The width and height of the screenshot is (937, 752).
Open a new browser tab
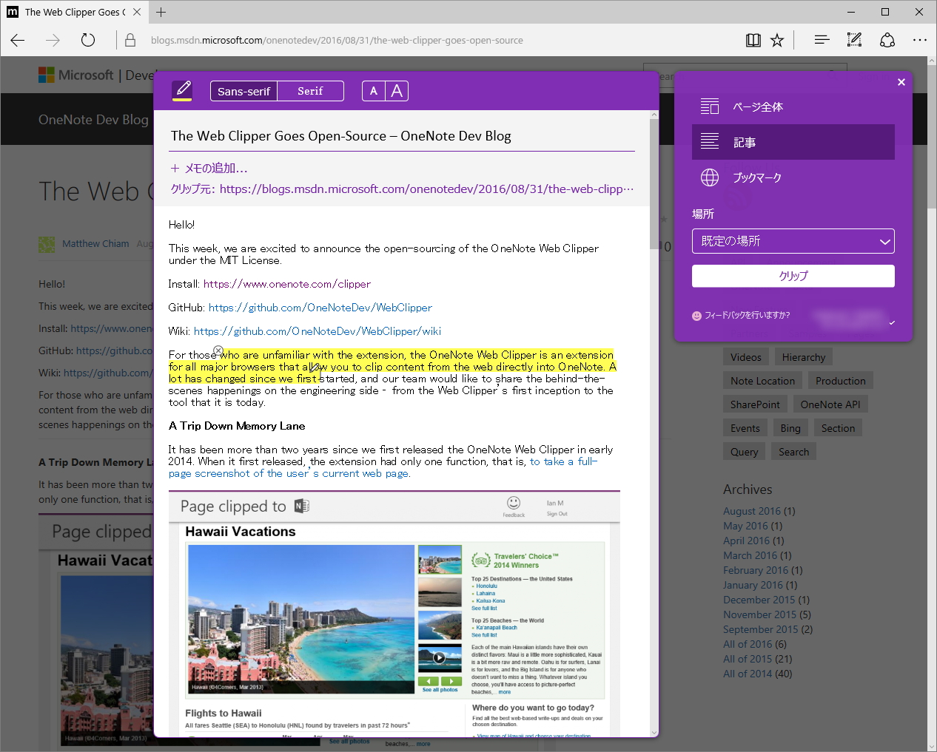coord(161,12)
